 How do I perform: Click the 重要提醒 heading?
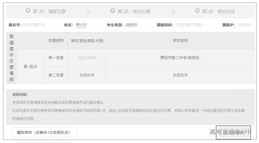click(20, 94)
